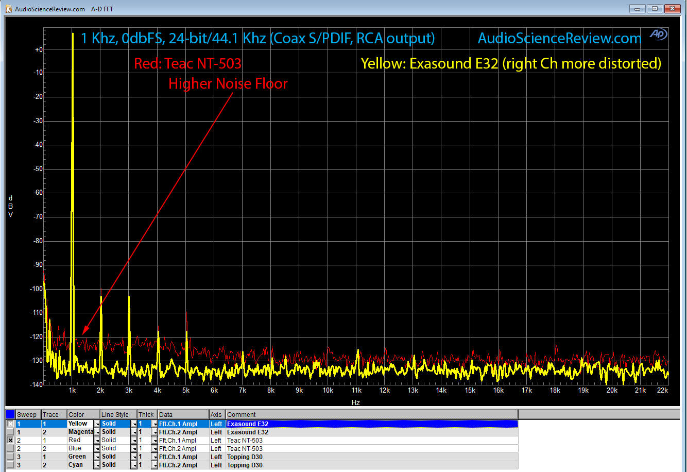The width and height of the screenshot is (687, 472).
Task: Click the 'Green' color name cell
Action: [80, 457]
